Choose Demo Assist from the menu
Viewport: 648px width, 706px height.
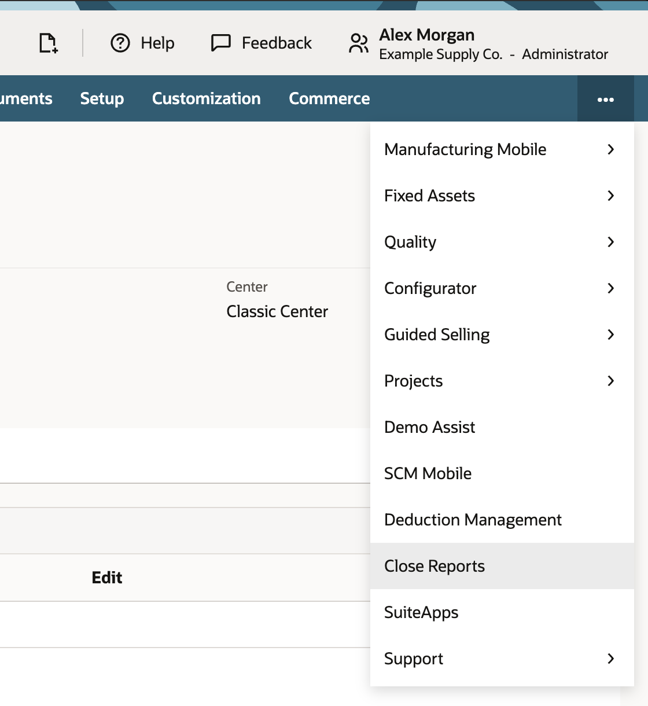pos(502,427)
